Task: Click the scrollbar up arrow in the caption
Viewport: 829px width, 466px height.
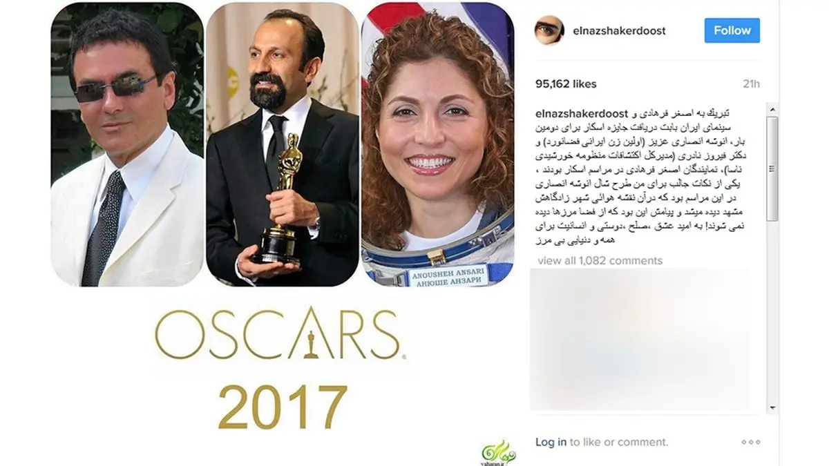Action: point(772,110)
